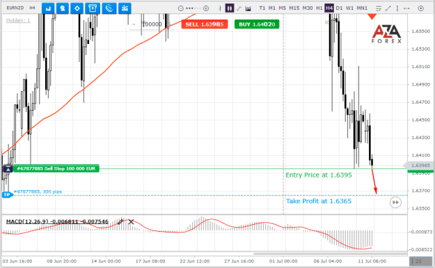This screenshot has height=268, width=435.
Task: Select the H1 timeframe
Action: (x=319, y=8)
